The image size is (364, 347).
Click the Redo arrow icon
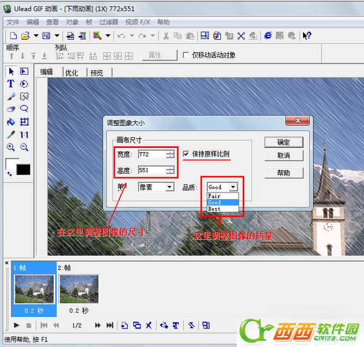(x=142, y=36)
